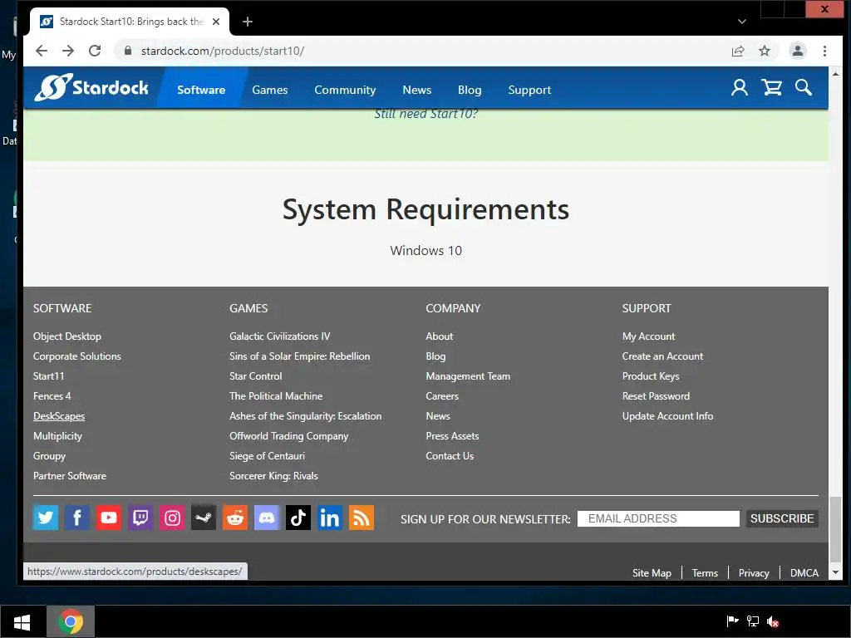851x638 pixels.
Task: Open the Reset Password link
Action: point(657,396)
